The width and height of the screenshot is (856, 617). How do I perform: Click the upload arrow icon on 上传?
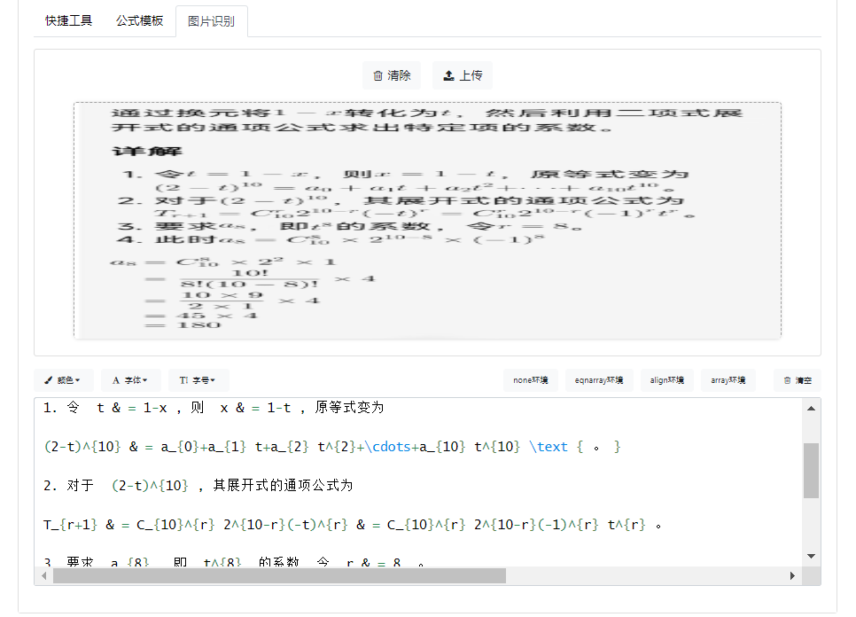[448, 75]
